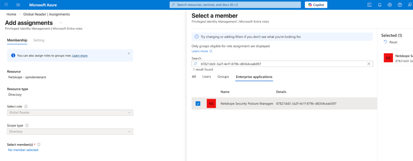
Task: Select the All filter tab
Action: point(194,77)
